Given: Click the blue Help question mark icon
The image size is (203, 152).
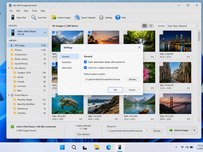Looking at the screenshot, I should coord(118,17).
